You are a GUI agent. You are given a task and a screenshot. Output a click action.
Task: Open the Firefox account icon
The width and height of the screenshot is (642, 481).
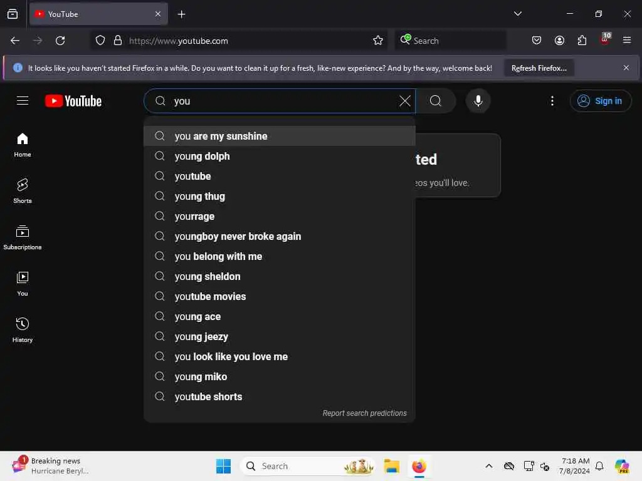click(559, 41)
